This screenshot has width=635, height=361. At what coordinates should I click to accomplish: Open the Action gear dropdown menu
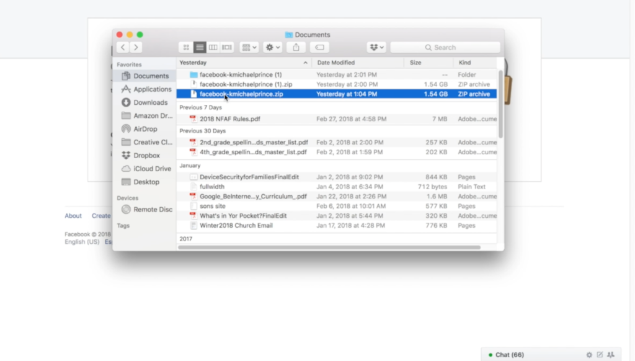[x=272, y=47]
